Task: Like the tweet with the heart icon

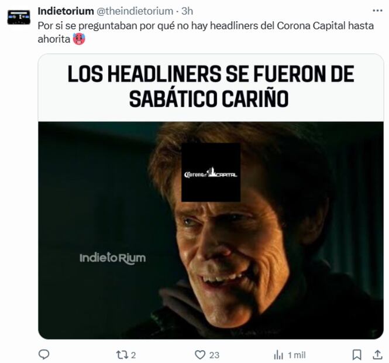Action: pos(199,355)
